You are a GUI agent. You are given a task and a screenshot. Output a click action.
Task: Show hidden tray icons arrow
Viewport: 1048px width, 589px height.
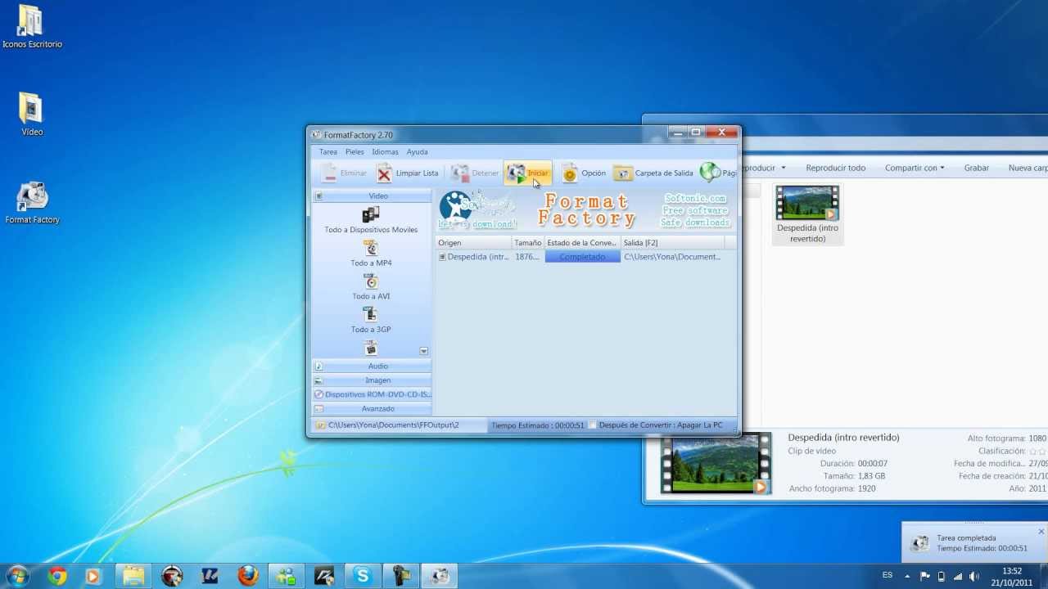[x=908, y=576]
